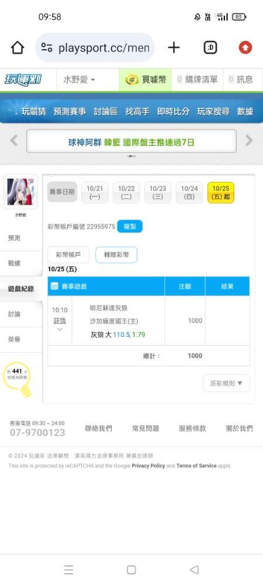Go to next banner with right arrow

tap(249, 141)
